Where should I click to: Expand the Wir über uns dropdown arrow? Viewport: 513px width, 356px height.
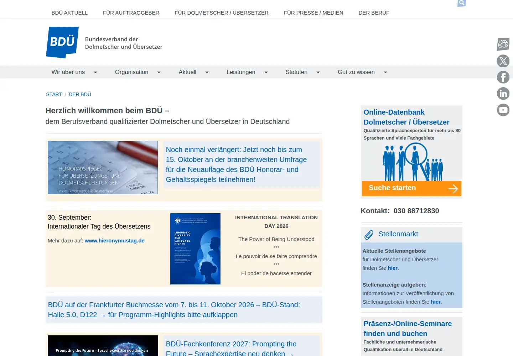[x=95, y=72]
